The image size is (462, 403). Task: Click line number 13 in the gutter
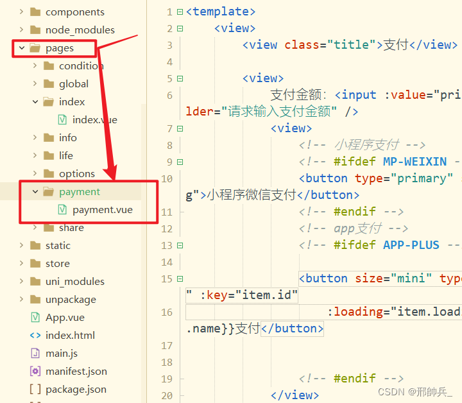pyautogui.click(x=167, y=245)
